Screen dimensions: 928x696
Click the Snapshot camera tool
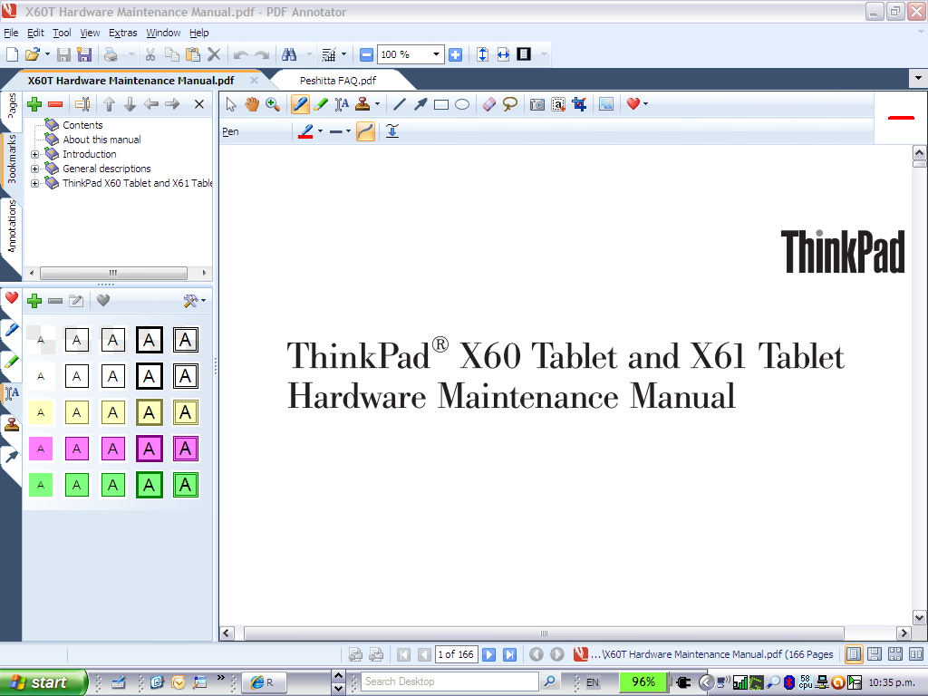point(536,105)
